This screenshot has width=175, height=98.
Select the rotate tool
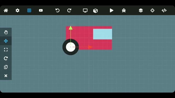pos(6,58)
